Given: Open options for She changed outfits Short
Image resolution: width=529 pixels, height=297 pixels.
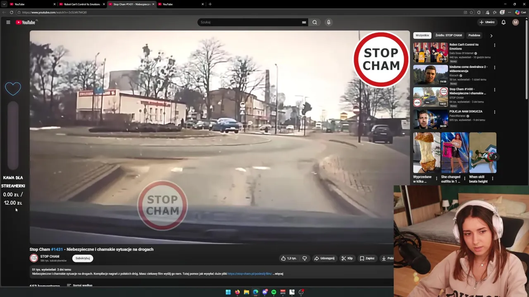Looking at the screenshot, I should pos(465,179).
